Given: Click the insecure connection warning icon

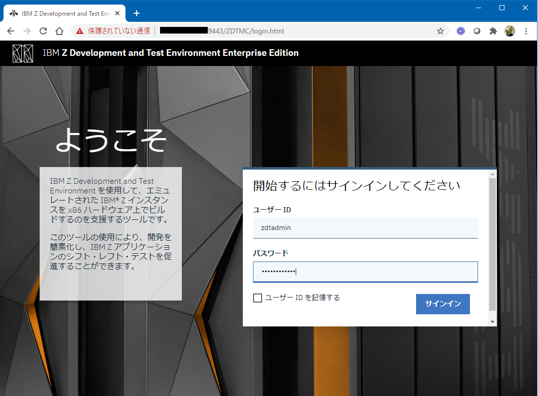Looking at the screenshot, I should (x=80, y=31).
